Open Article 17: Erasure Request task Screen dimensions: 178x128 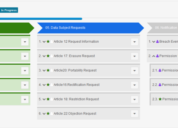pyautogui.click(x=74, y=56)
